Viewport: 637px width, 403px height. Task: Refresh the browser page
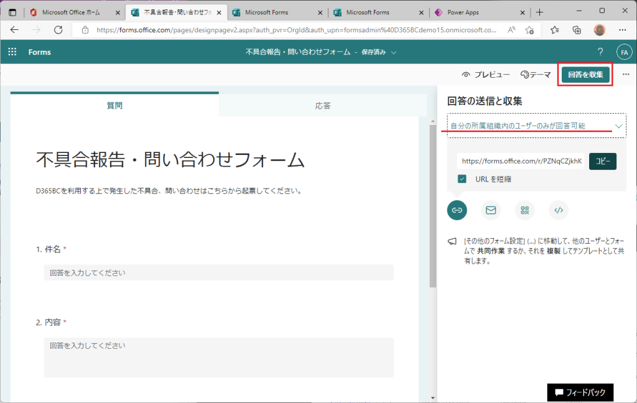coord(58,30)
